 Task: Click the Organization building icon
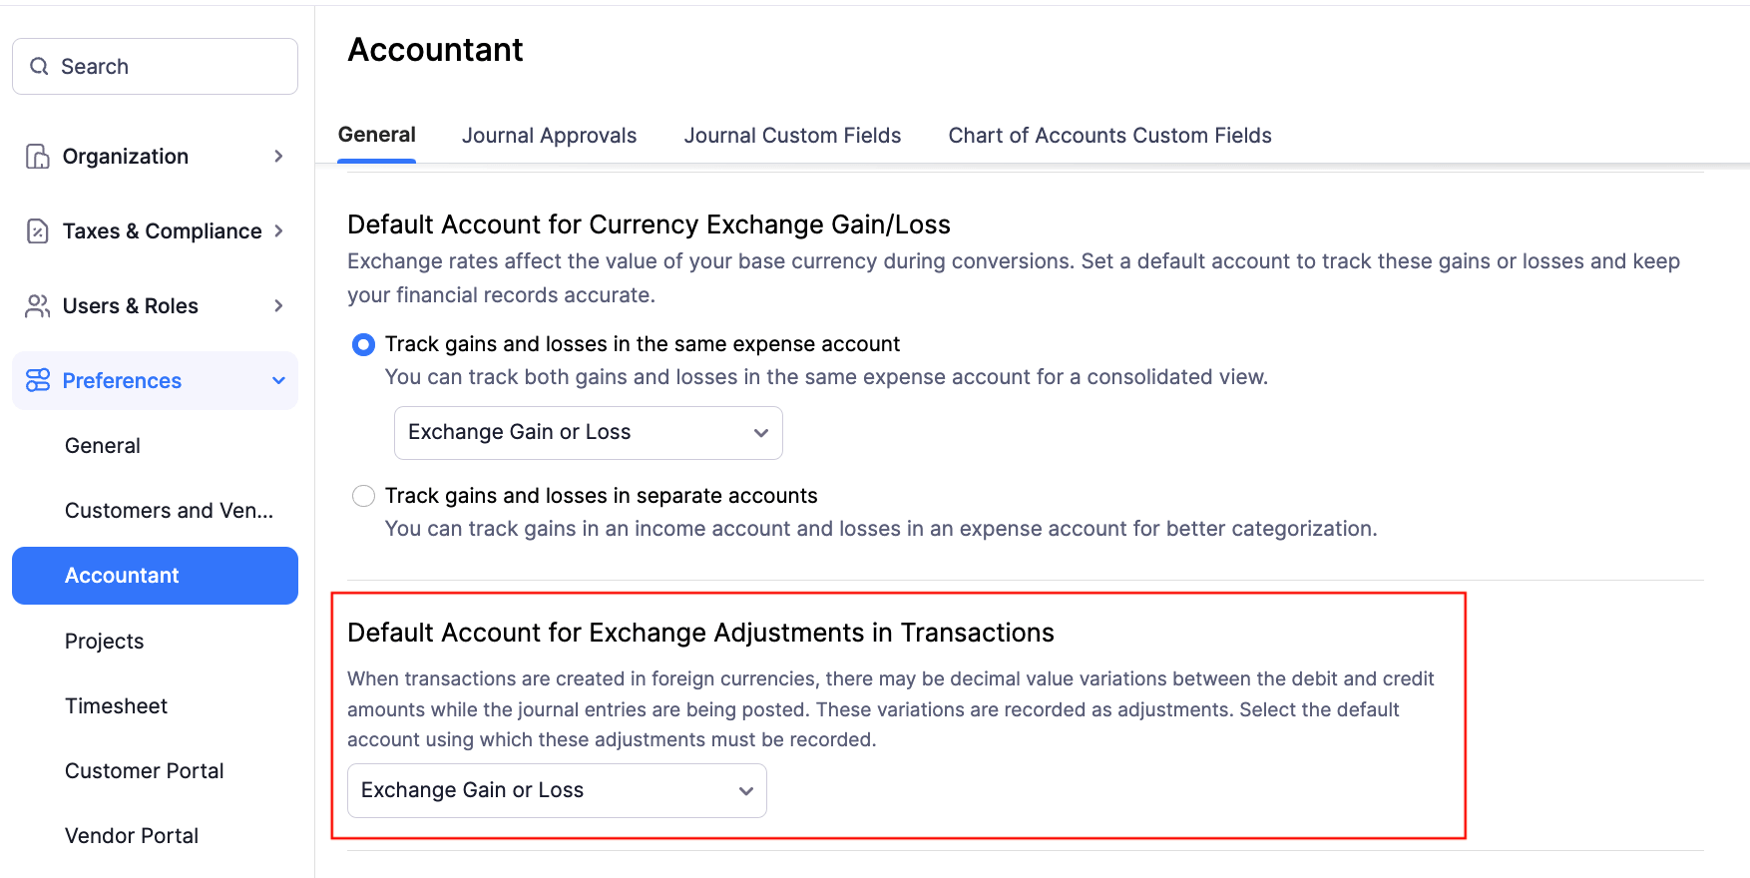[37, 156]
